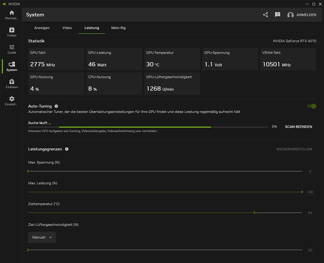Click the GPU-Leistung 46 Watt card
The height and width of the screenshot is (263, 324).
tap(114, 59)
